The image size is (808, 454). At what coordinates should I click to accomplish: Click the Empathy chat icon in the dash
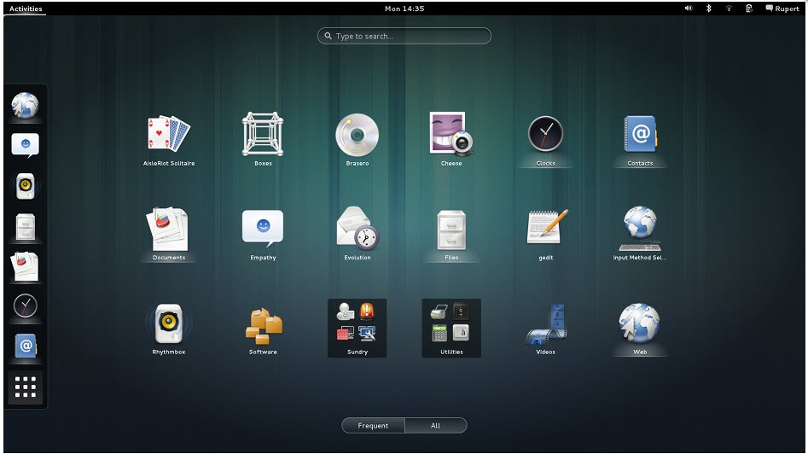pyautogui.click(x=26, y=145)
